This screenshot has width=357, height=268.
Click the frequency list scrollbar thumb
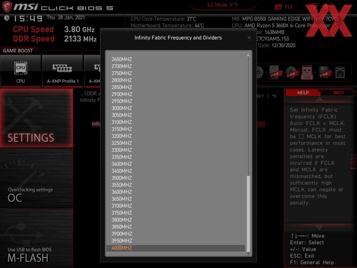point(248,214)
